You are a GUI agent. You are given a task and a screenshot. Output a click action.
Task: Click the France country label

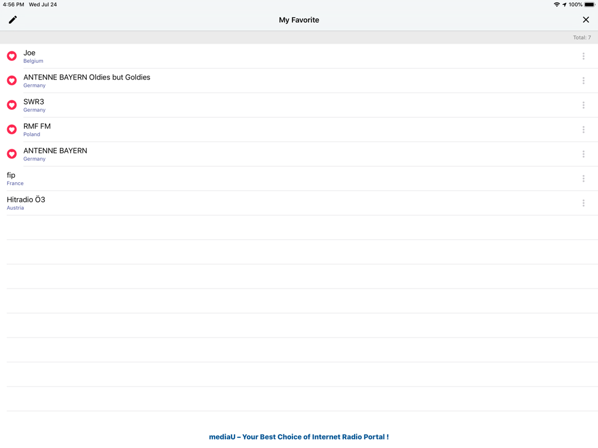[15, 183]
